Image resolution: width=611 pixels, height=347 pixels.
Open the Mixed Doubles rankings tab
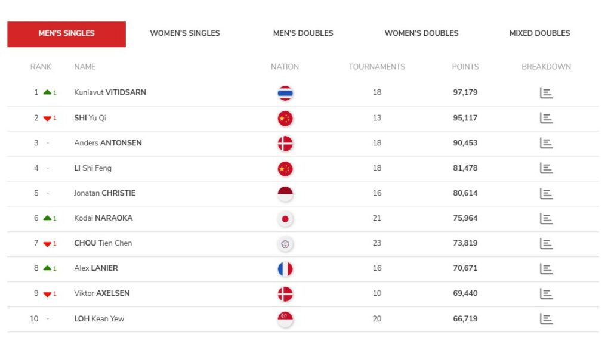click(x=539, y=33)
